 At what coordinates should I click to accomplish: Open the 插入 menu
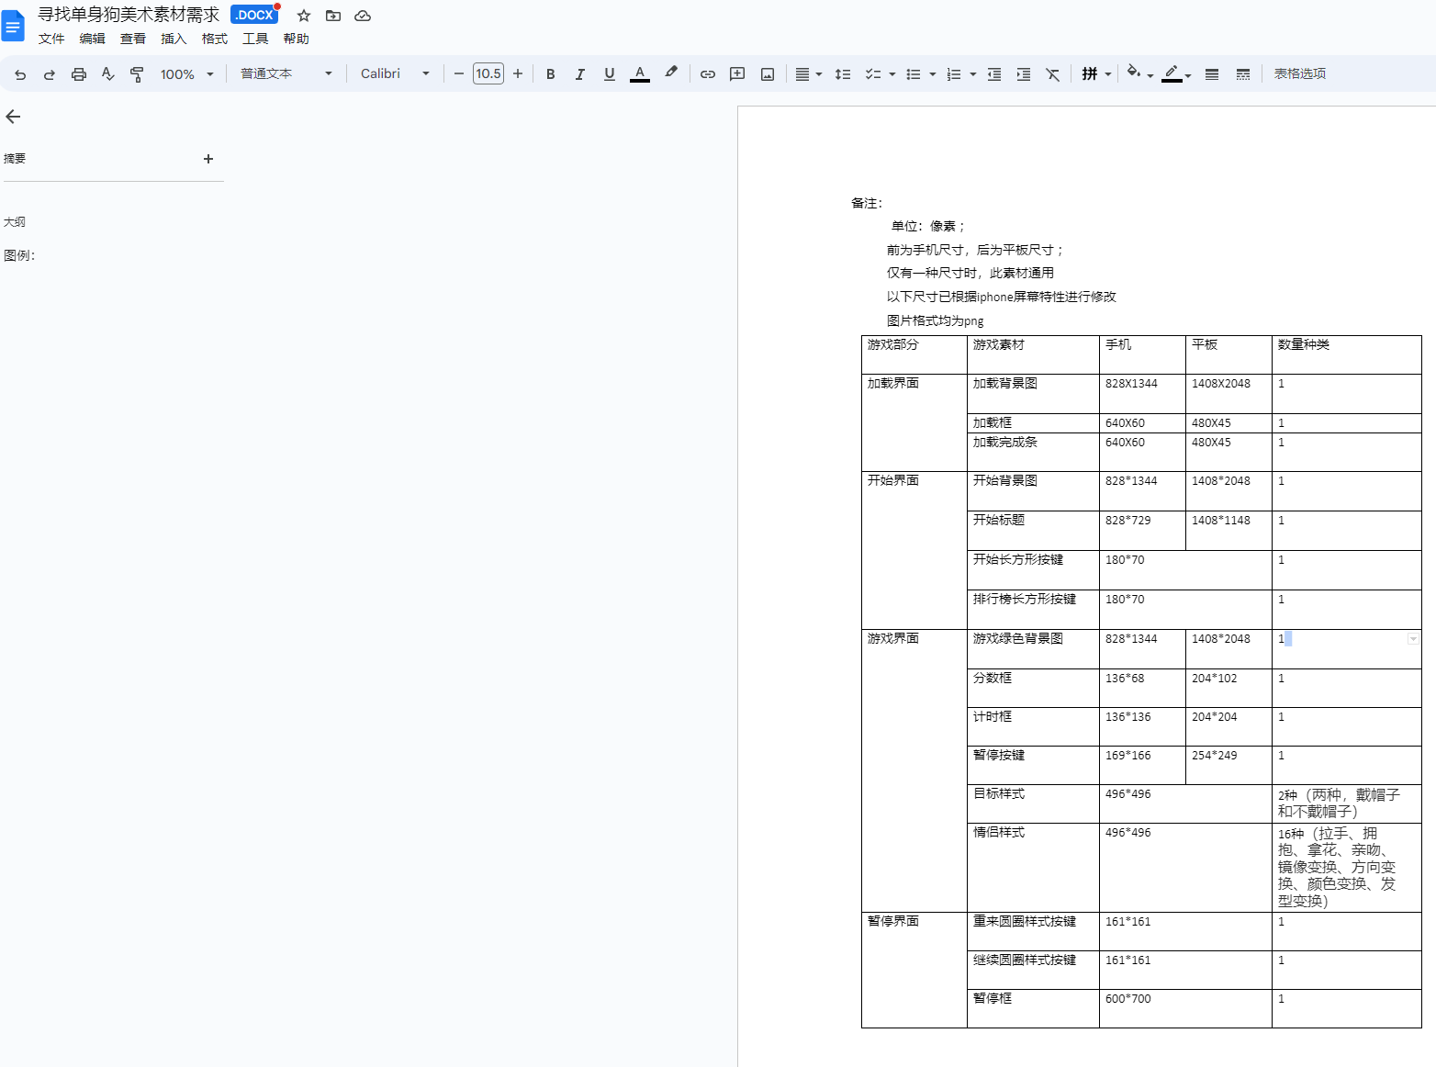point(174,39)
